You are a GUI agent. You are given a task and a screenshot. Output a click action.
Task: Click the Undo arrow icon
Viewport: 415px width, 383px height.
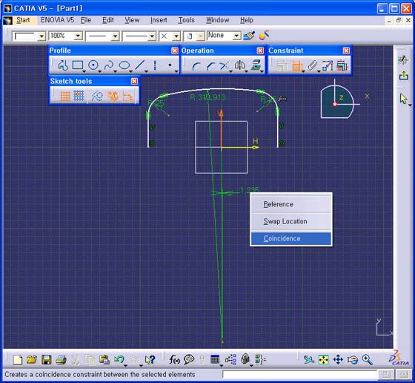119,360
